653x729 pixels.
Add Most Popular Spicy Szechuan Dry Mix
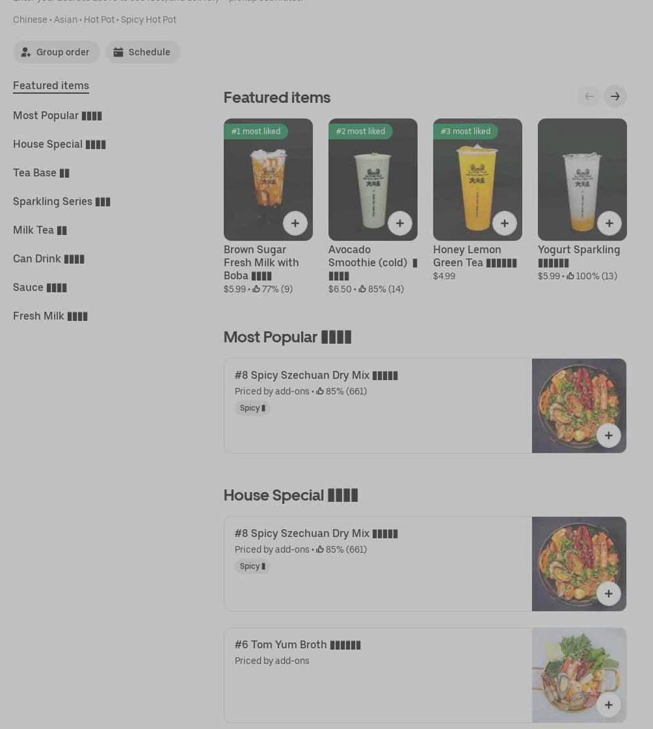[x=608, y=435]
